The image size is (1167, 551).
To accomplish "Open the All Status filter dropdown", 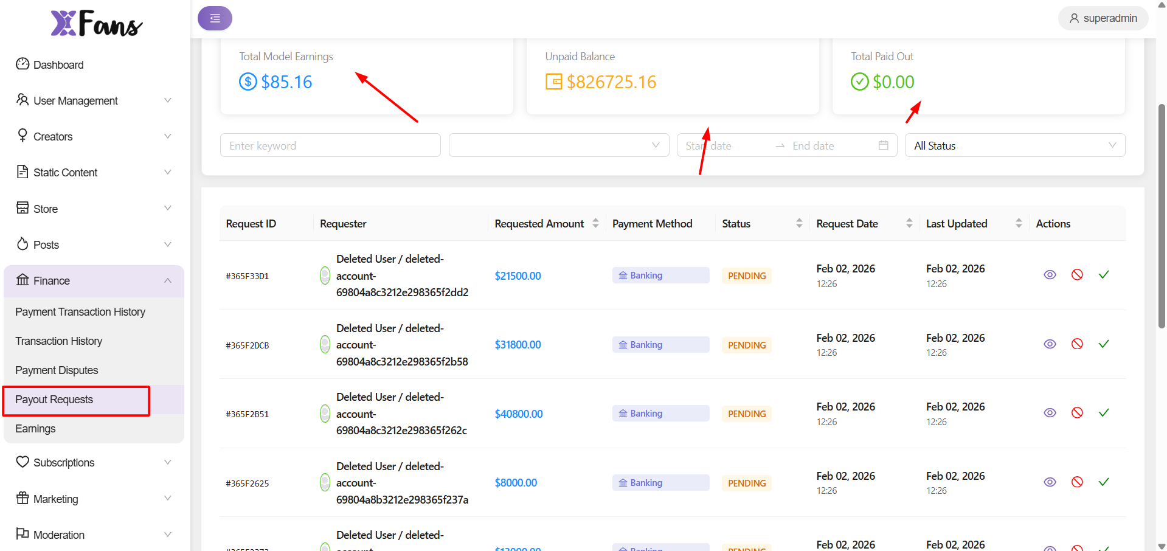I will coord(1014,145).
